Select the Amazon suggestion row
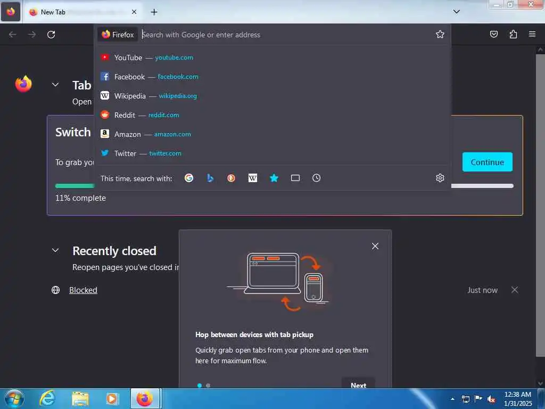This screenshot has width=545, height=409. pyautogui.click(x=272, y=134)
